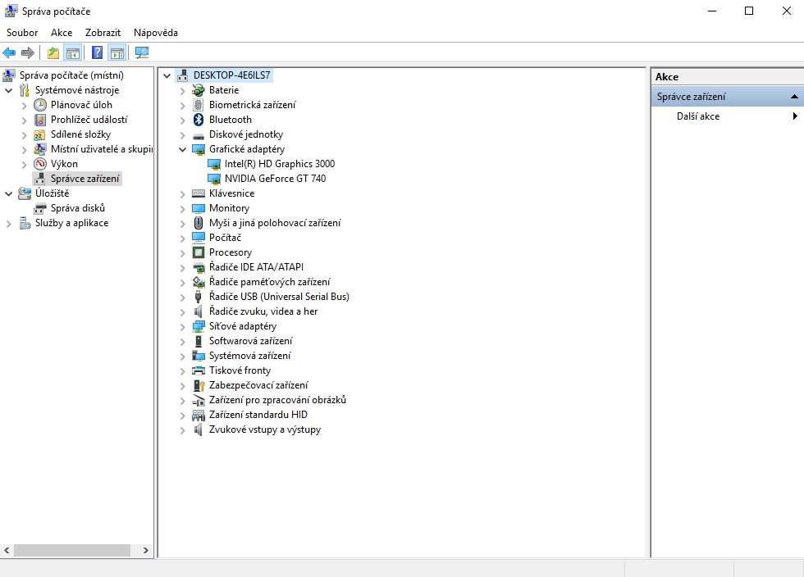Open the Akce menu
The height and width of the screenshot is (577, 804).
tap(62, 33)
